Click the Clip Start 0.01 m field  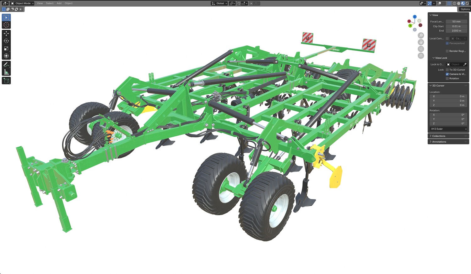(x=457, y=26)
